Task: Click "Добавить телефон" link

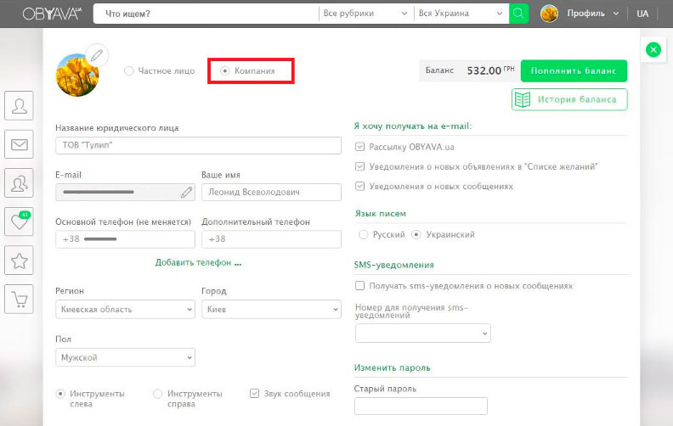Action: (198, 263)
